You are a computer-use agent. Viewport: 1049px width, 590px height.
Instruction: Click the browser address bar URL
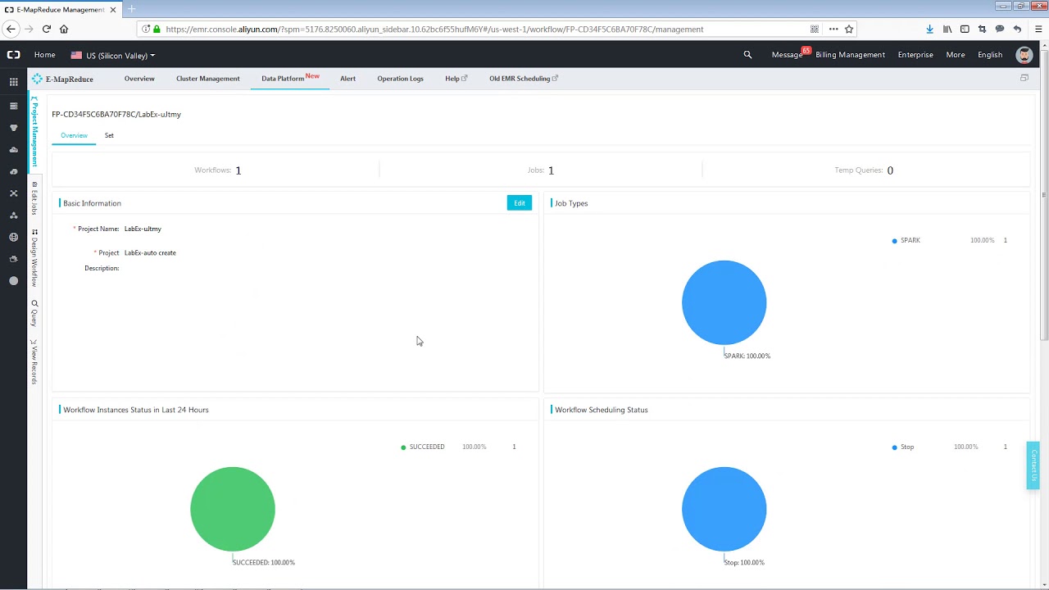434,29
